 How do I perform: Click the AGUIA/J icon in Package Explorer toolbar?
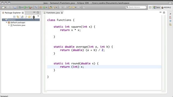34,17
